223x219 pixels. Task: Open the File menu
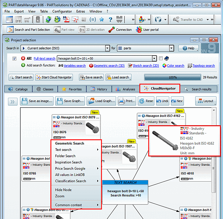pyautogui.click(x=7, y=11)
